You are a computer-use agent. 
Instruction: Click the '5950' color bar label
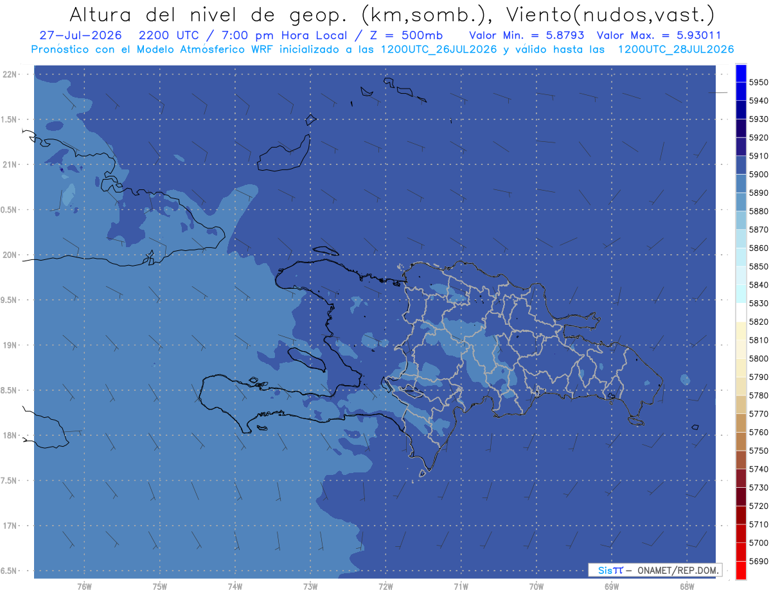[759, 82]
